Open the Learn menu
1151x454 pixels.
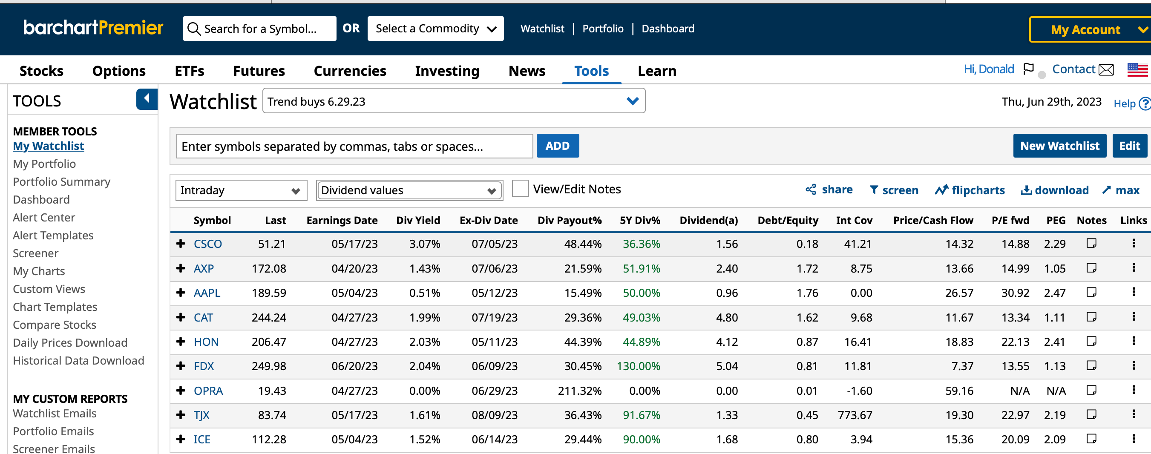pos(657,71)
